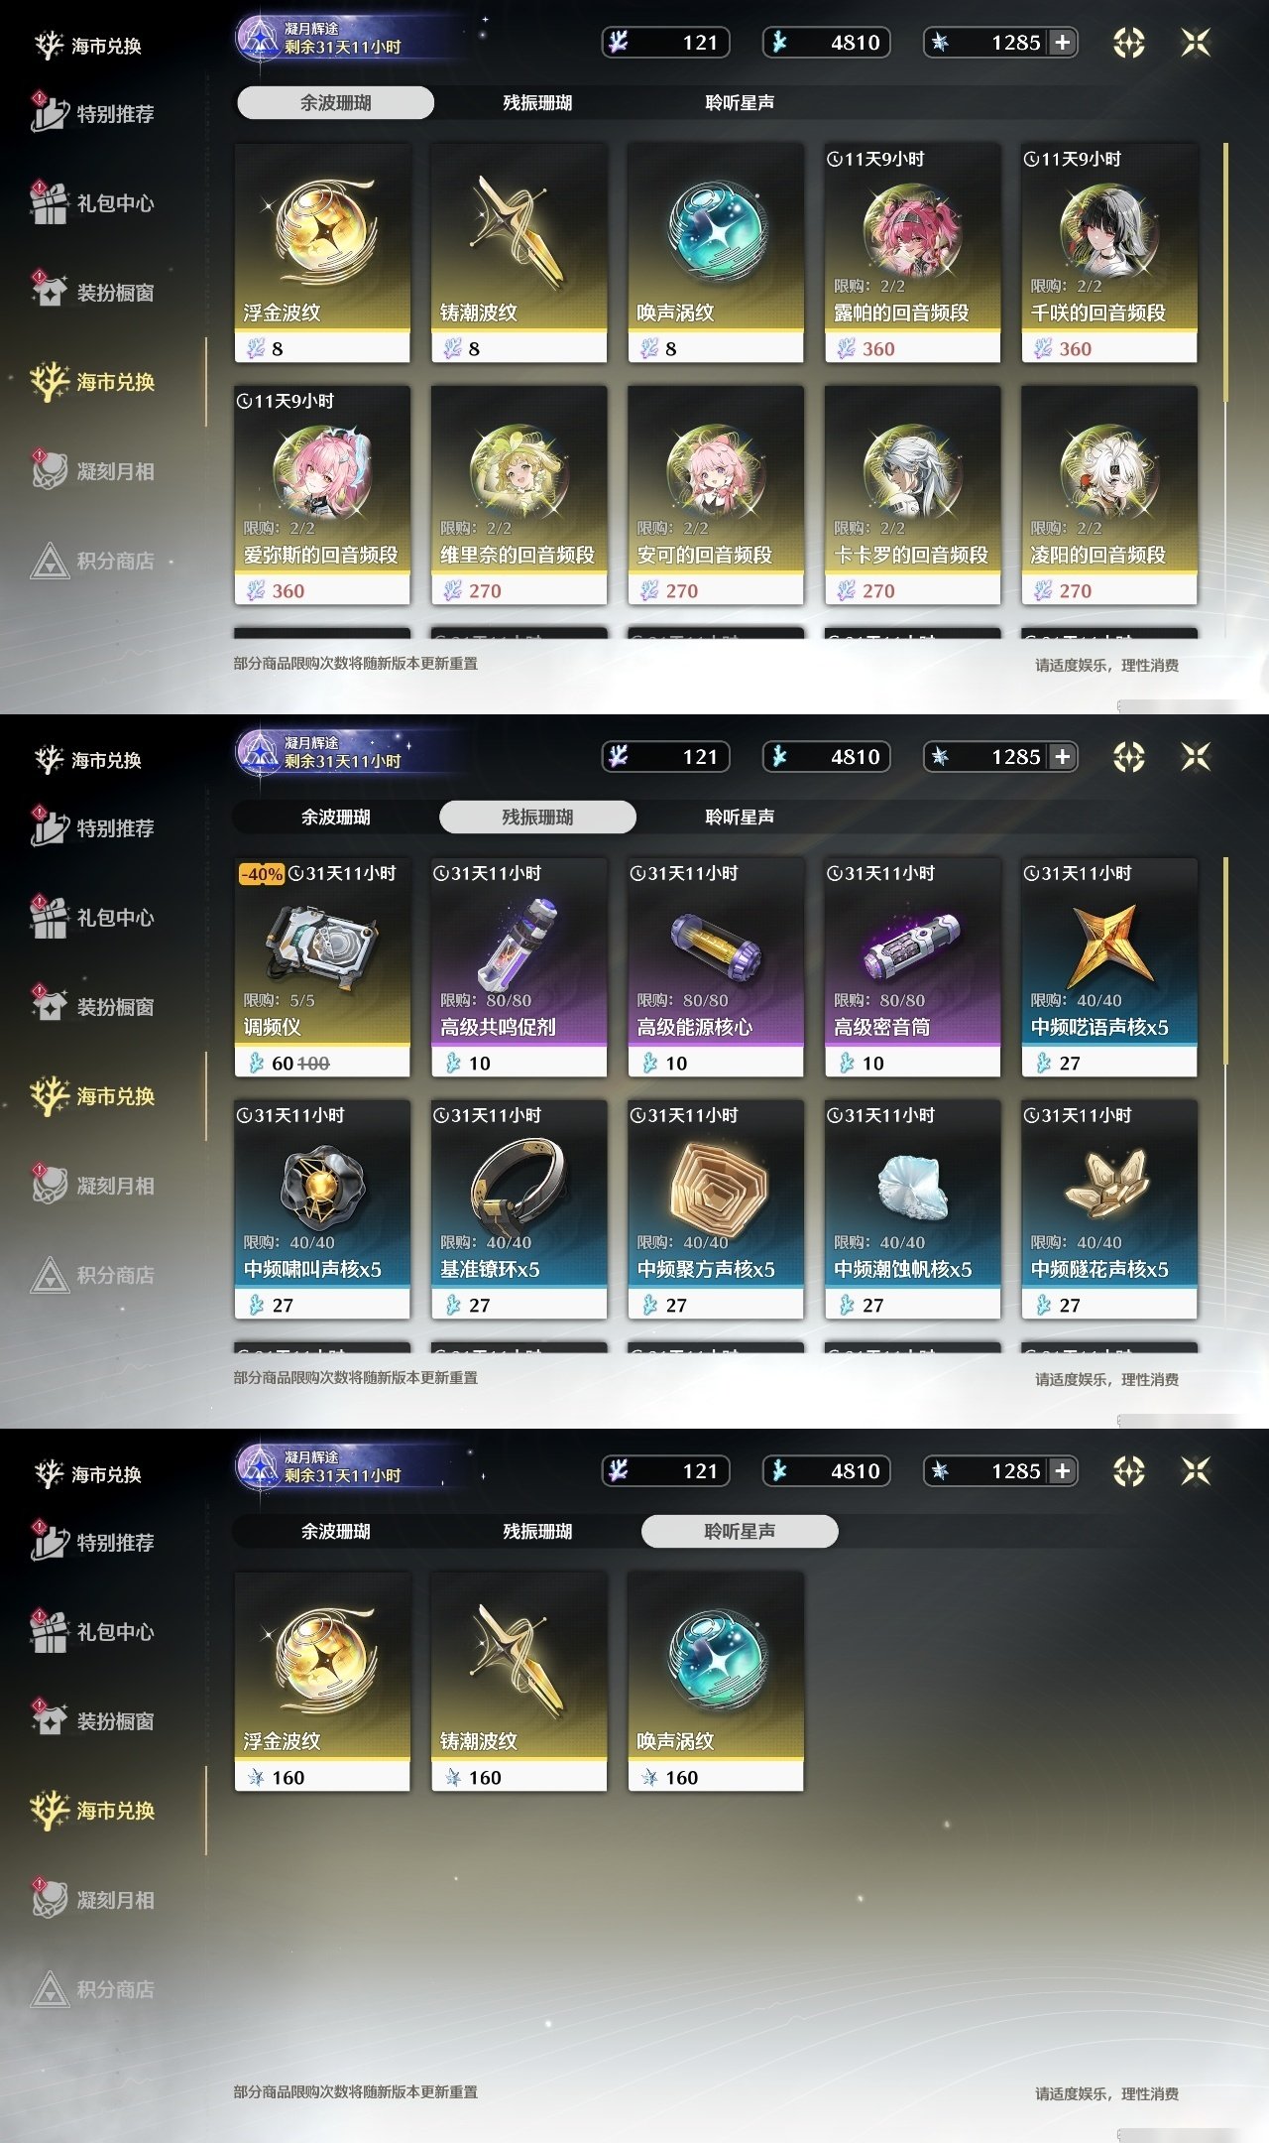
Task: Select 中频潮蚀帆核x5 shell item
Action: point(912,1209)
